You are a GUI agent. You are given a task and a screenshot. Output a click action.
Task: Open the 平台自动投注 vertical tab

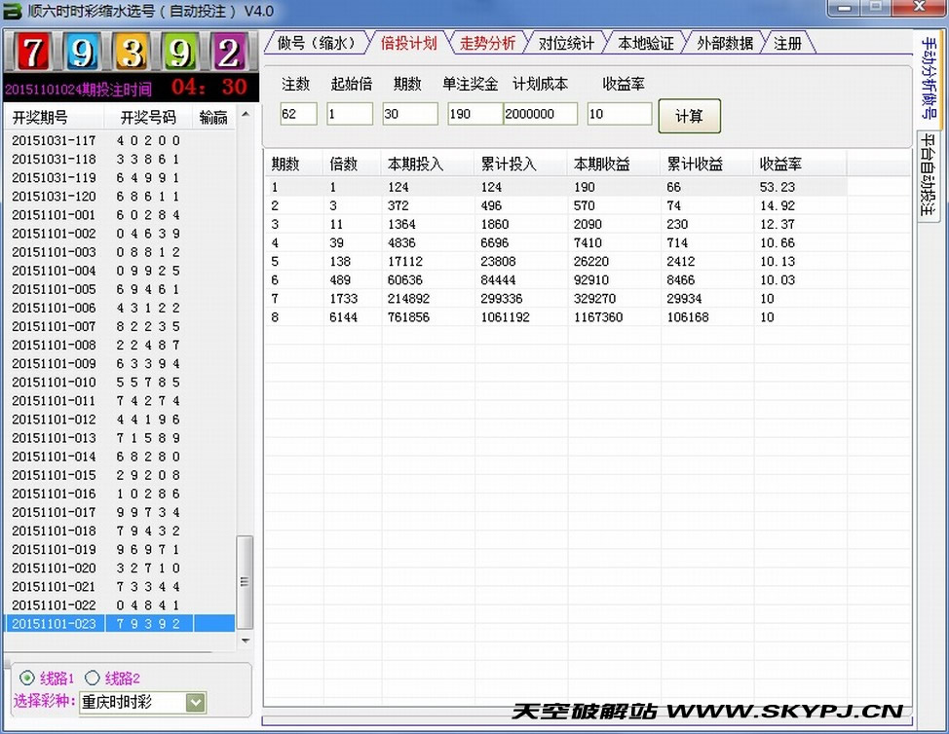928,175
